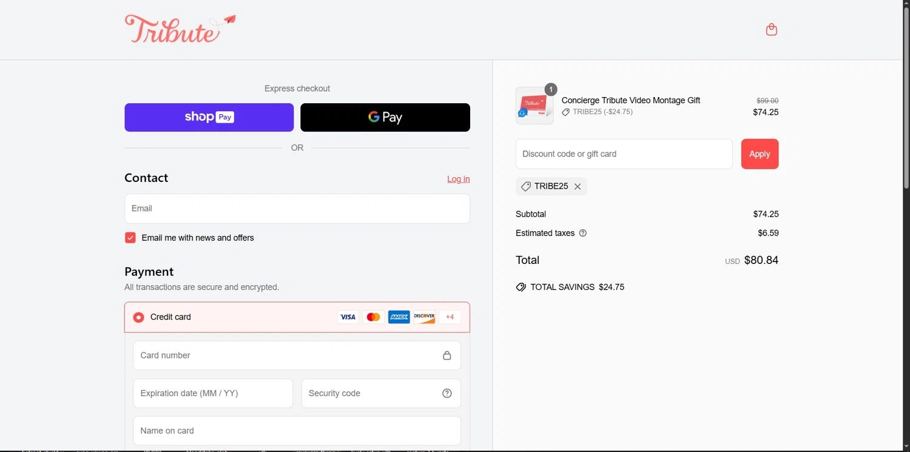Click the card number lock icon
Image resolution: width=910 pixels, height=452 pixels.
447,356
